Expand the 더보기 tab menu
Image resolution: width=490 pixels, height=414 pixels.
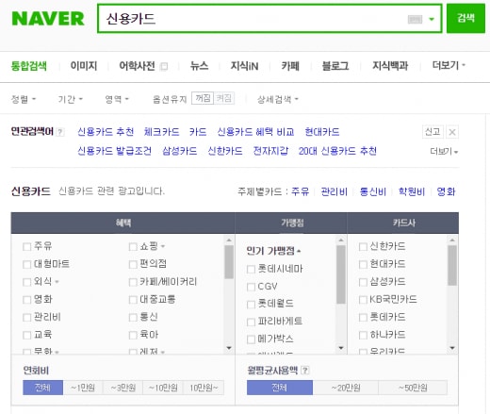click(449, 65)
